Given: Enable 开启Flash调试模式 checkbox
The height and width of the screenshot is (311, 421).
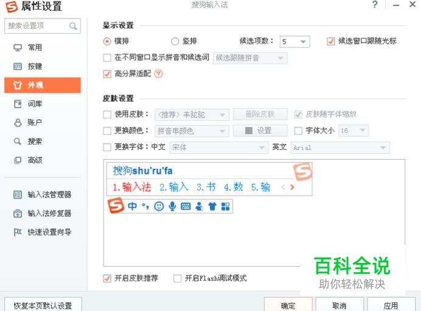Looking at the screenshot, I should [x=177, y=279].
